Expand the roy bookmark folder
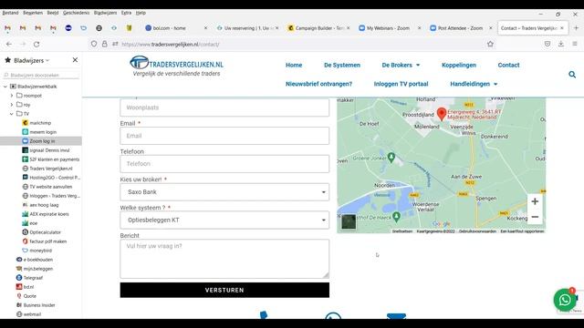The image size is (584, 328). click(12, 105)
